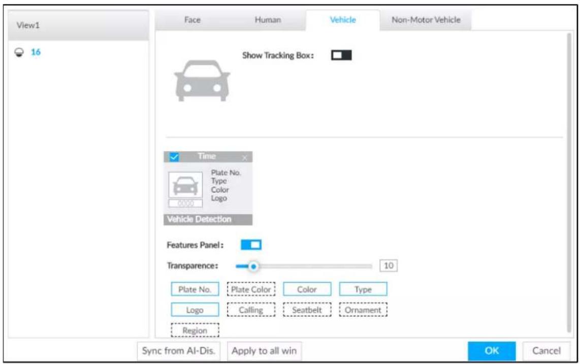Close the Time feature panel preview
This screenshot has height=364, width=580.
coord(244,158)
